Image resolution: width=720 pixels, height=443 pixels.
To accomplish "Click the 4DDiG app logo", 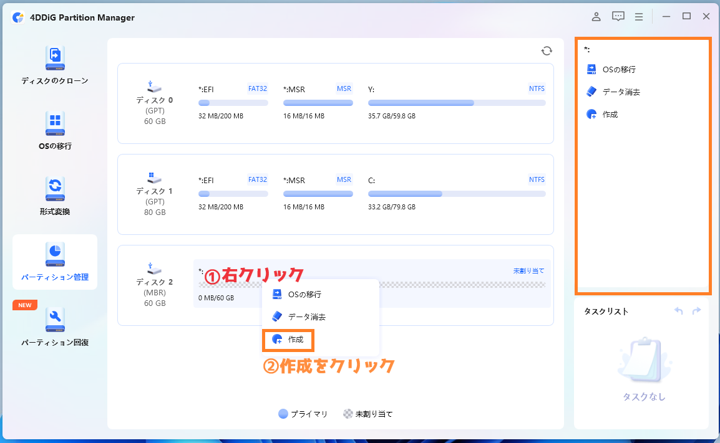I will (x=18, y=17).
